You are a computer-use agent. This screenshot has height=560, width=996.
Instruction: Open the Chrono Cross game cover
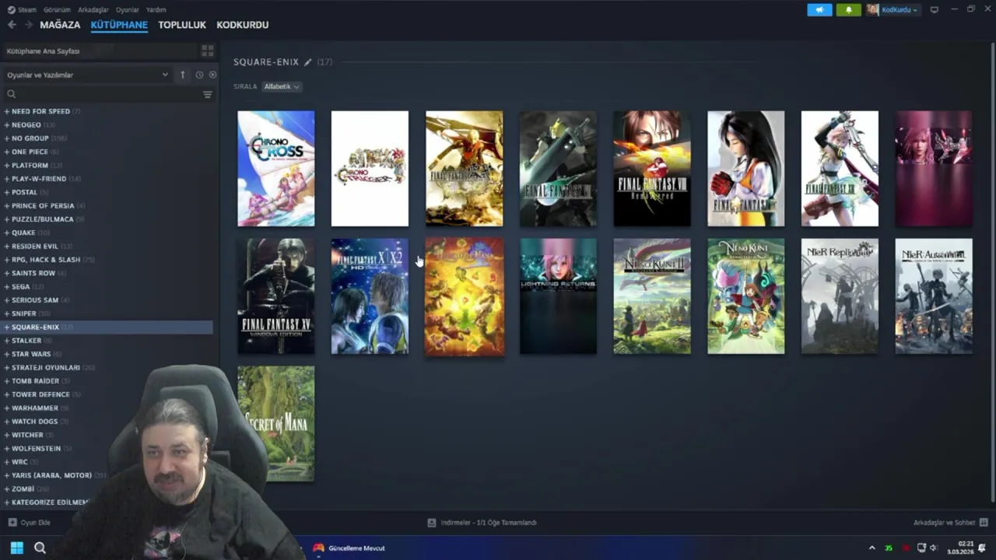276,169
